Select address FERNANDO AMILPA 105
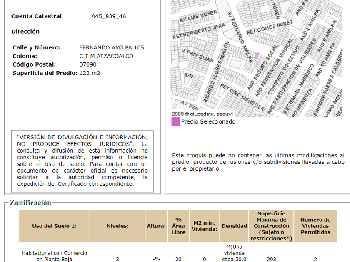This screenshot has height=262, width=350. click(112, 48)
